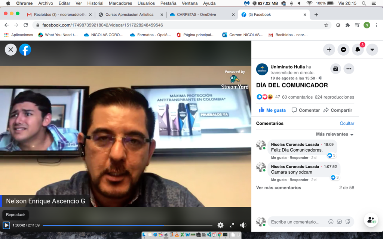Open the 'Formatos - Opció...' bookmark
This screenshot has height=239, width=383.
(x=151, y=35)
